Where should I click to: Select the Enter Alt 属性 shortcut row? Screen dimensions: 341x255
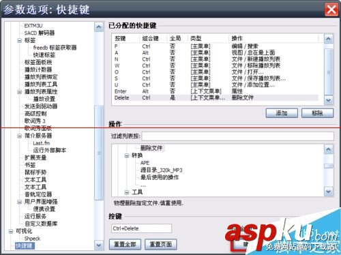[216, 91]
